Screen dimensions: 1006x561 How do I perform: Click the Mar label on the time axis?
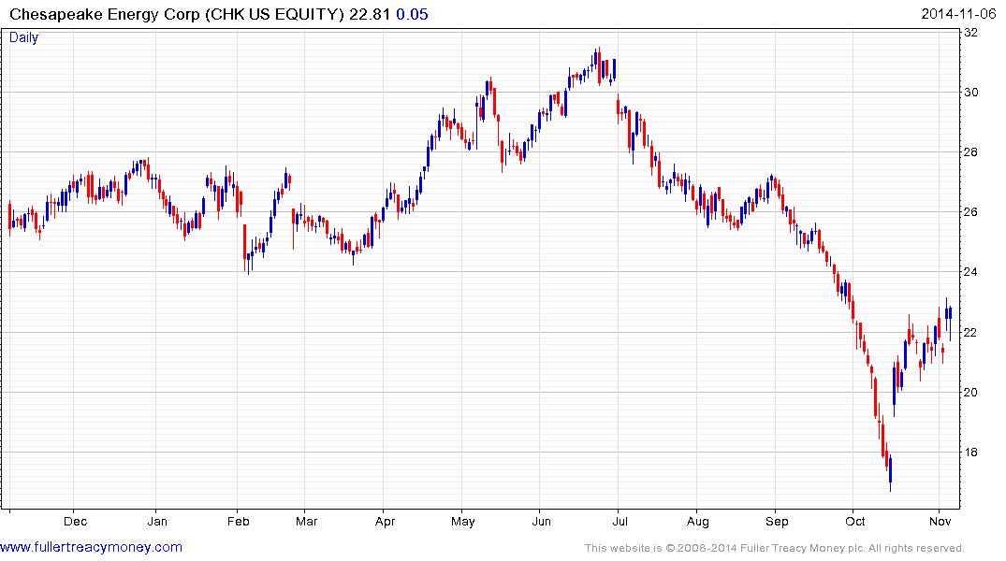[x=307, y=521]
